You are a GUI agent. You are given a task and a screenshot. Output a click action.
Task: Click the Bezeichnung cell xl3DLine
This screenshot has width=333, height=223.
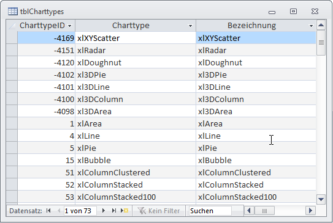(x=256, y=87)
